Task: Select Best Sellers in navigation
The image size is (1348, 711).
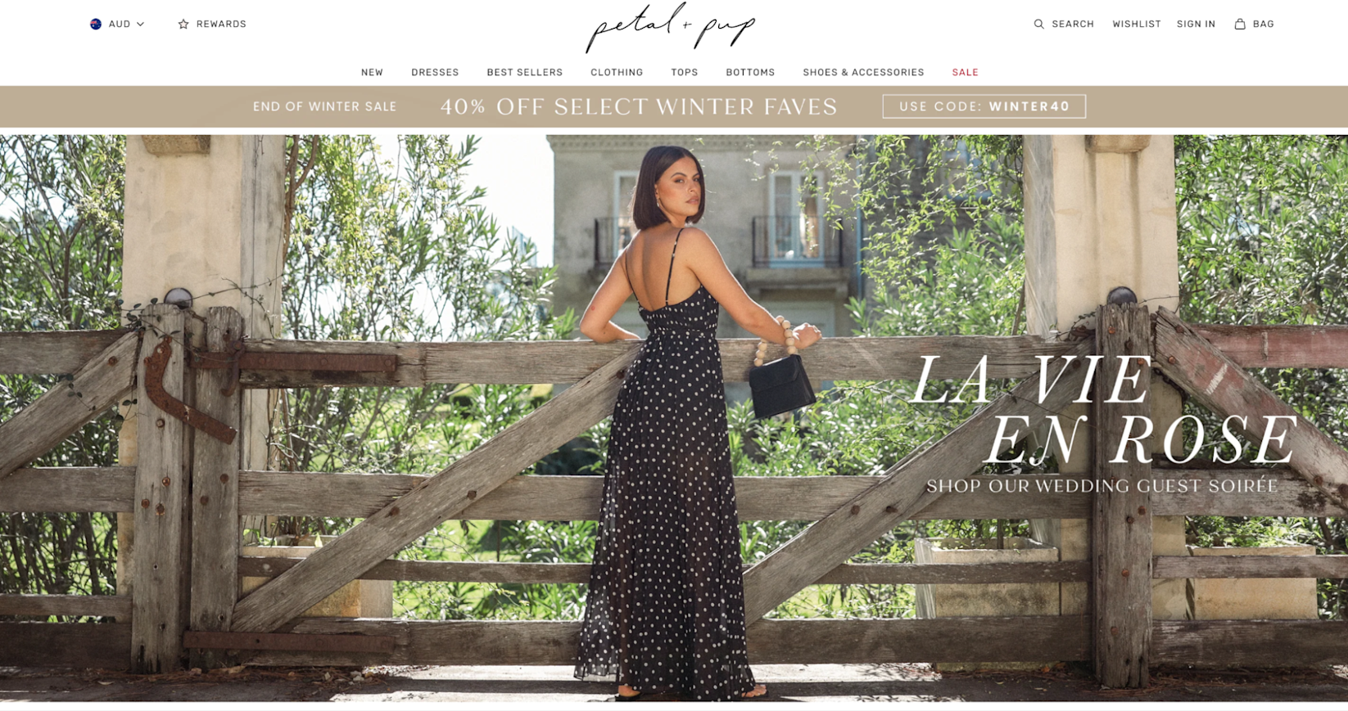Action: coord(525,72)
